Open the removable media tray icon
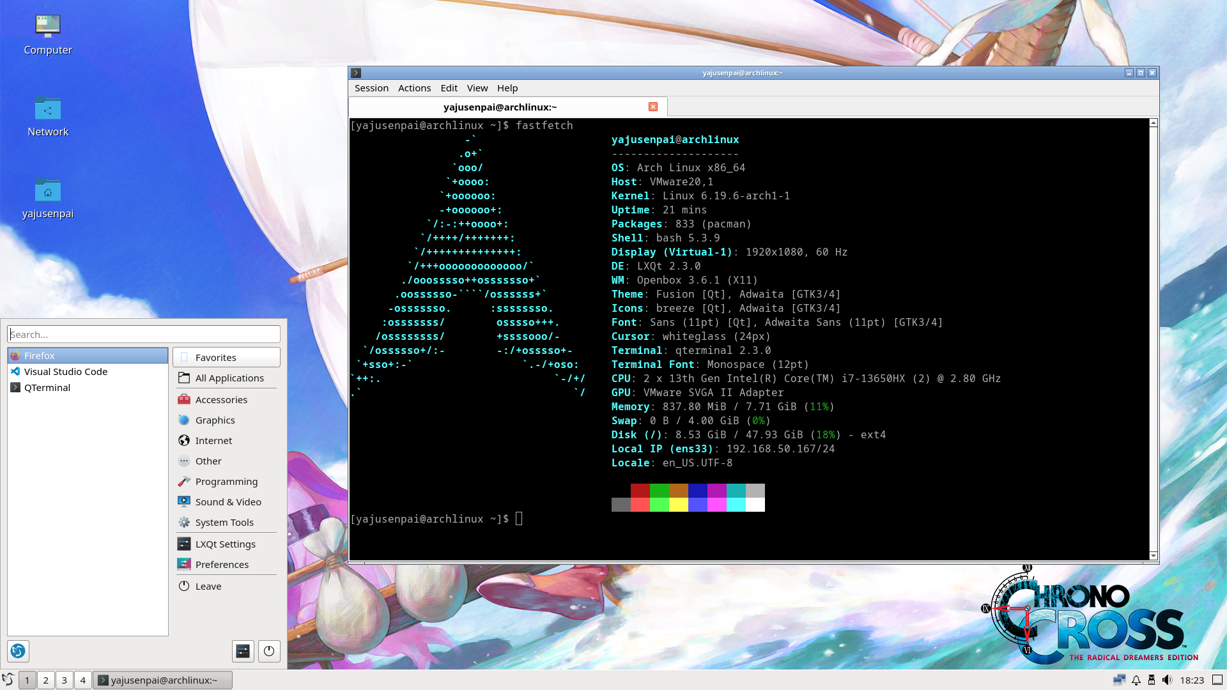Viewport: 1227px width, 690px height. (1152, 680)
